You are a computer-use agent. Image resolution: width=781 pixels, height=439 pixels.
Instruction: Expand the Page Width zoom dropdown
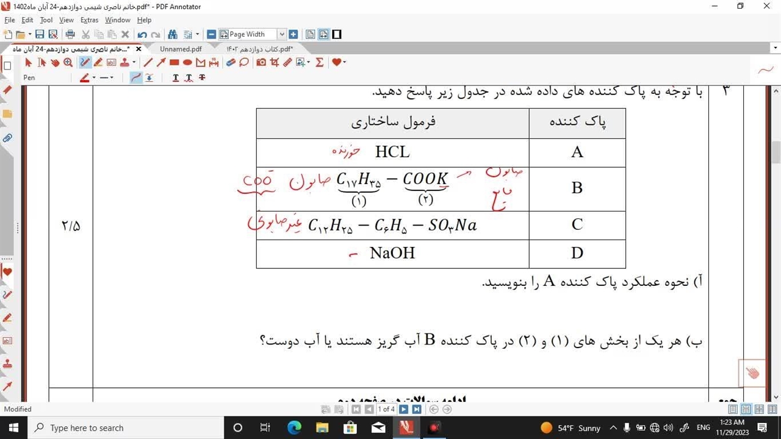(281, 35)
